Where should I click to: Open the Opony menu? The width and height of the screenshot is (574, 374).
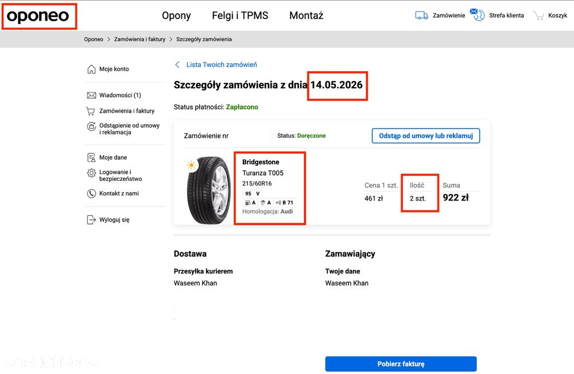[176, 16]
